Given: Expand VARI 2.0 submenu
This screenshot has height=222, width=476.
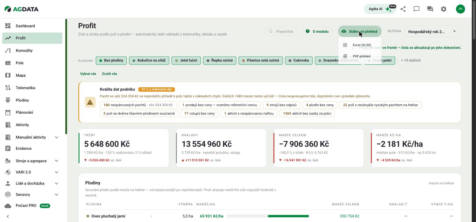Looking at the screenshot, I should [56, 172].
